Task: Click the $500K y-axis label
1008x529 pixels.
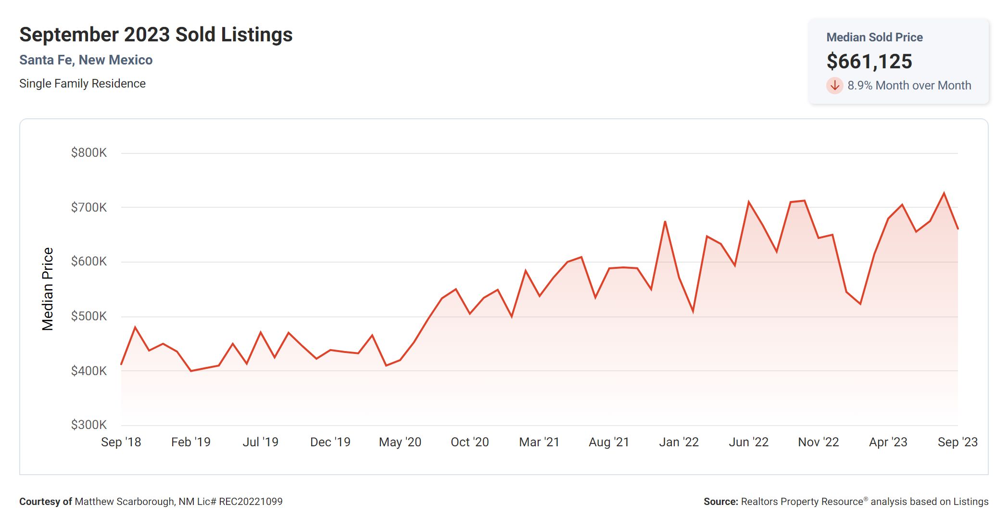Action: 89,316
